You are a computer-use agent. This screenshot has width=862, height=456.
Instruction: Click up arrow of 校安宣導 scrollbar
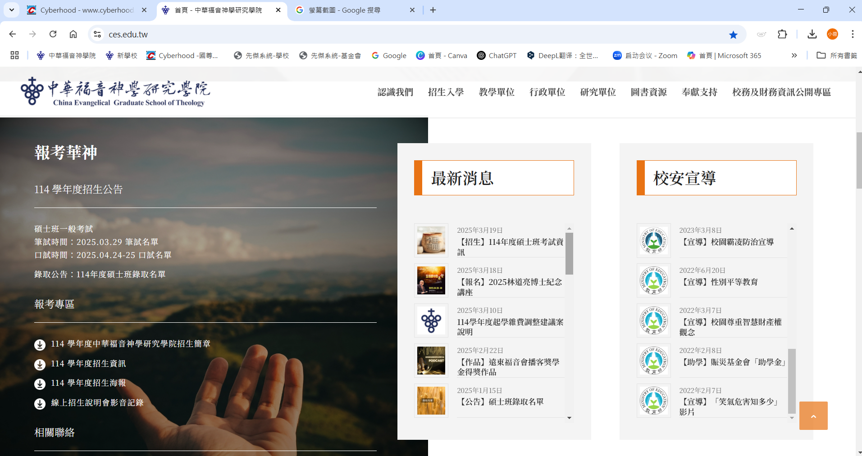[x=792, y=229]
